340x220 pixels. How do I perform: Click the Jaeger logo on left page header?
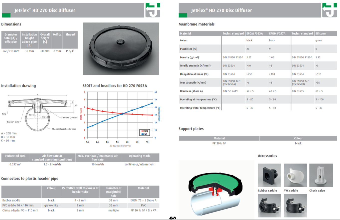click(x=153, y=10)
